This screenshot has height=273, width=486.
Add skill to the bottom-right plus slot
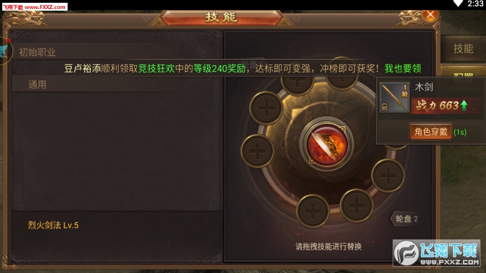[356, 205]
